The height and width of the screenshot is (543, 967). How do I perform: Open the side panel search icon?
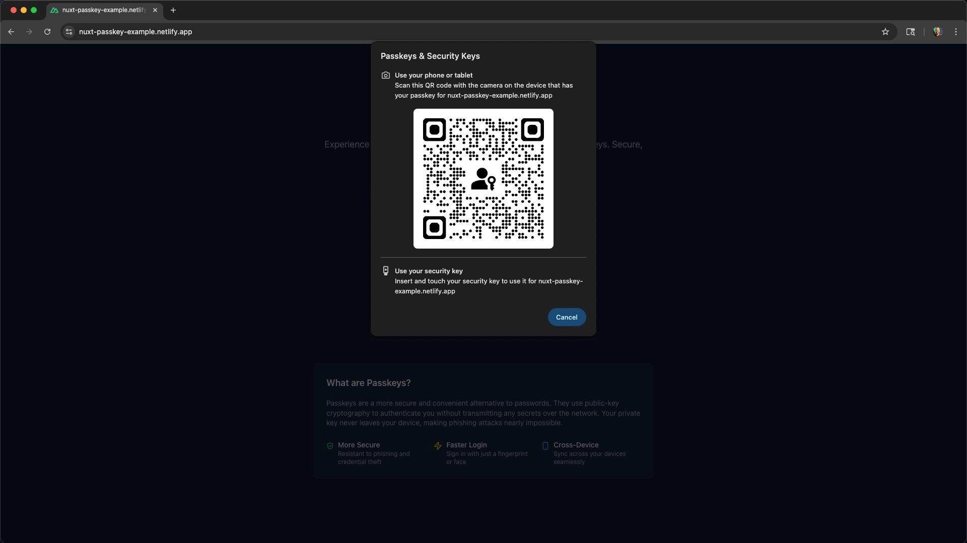click(x=911, y=32)
